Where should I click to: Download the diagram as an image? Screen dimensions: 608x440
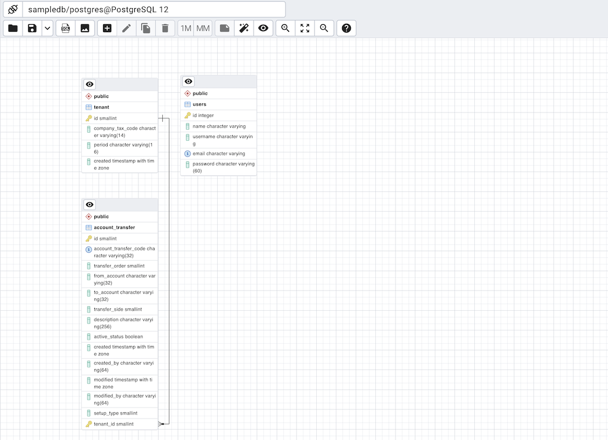point(85,28)
